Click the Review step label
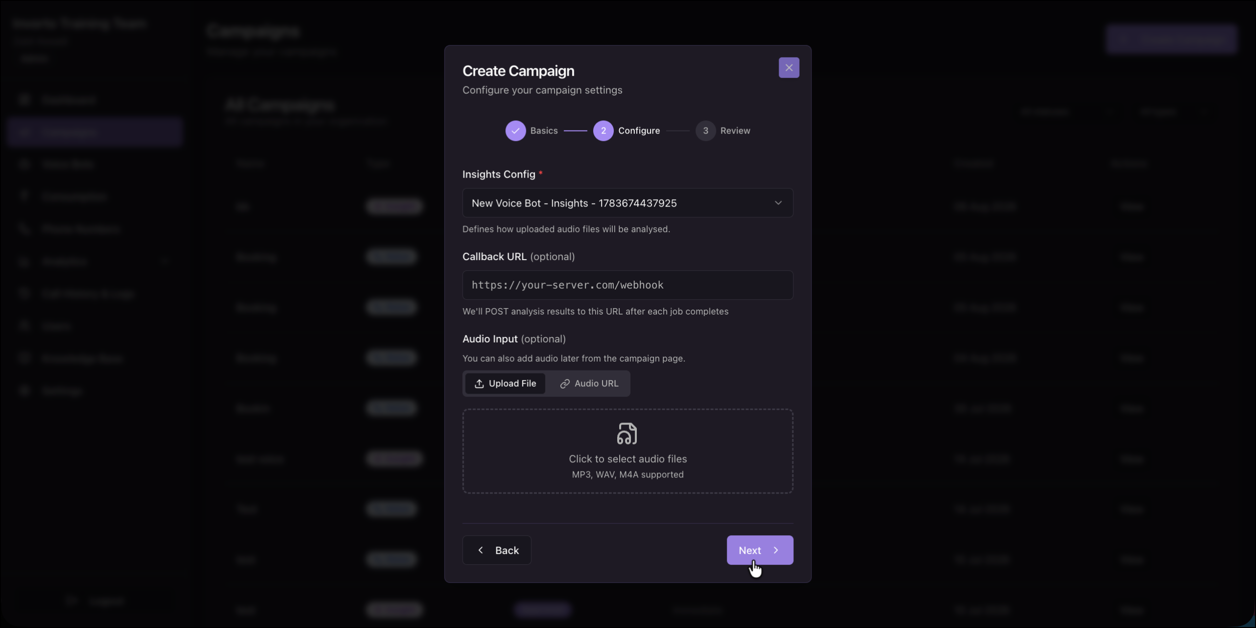This screenshot has height=628, width=1256. (735, 131)
